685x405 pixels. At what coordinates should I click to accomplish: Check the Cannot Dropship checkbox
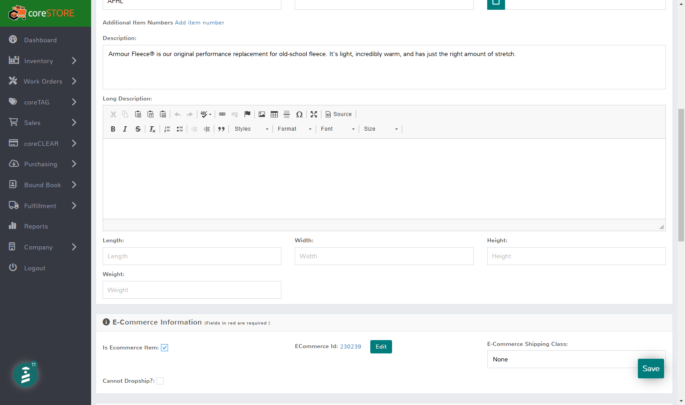(x=160, y=381)
